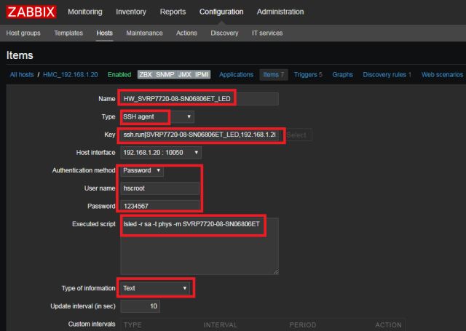Follow the All hosts breadcrumb link
This screenshot has width=466, height=331.
(22, 74)
